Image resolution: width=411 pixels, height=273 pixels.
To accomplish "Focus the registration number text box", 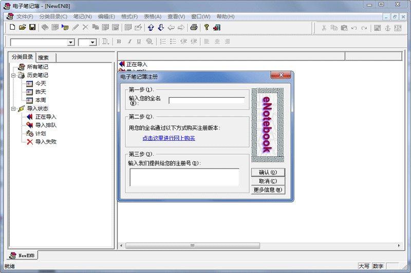I will (184, 177).
